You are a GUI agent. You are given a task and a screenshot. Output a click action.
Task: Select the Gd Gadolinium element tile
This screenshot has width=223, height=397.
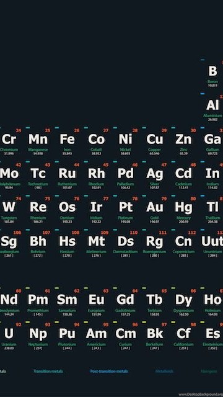click(125, 302)
